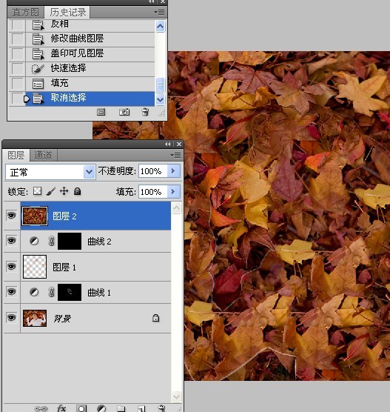Viewport: 390px width, 412px height.
Task: Click the 曲线 1 adjustment icon
Action: 34,292
